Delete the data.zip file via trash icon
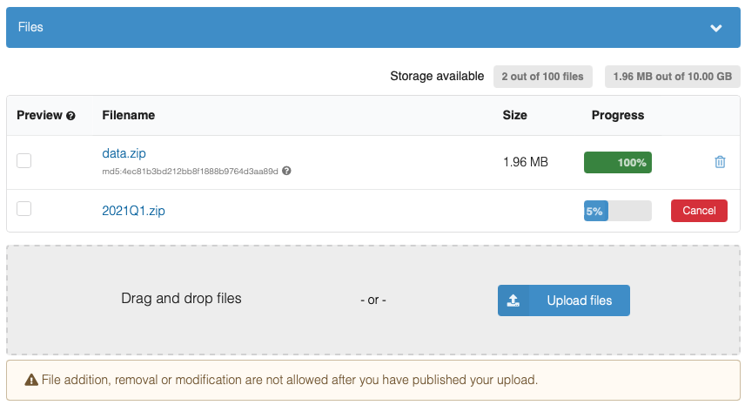This screenshot has height=405, width=745. tap(720, 162)
